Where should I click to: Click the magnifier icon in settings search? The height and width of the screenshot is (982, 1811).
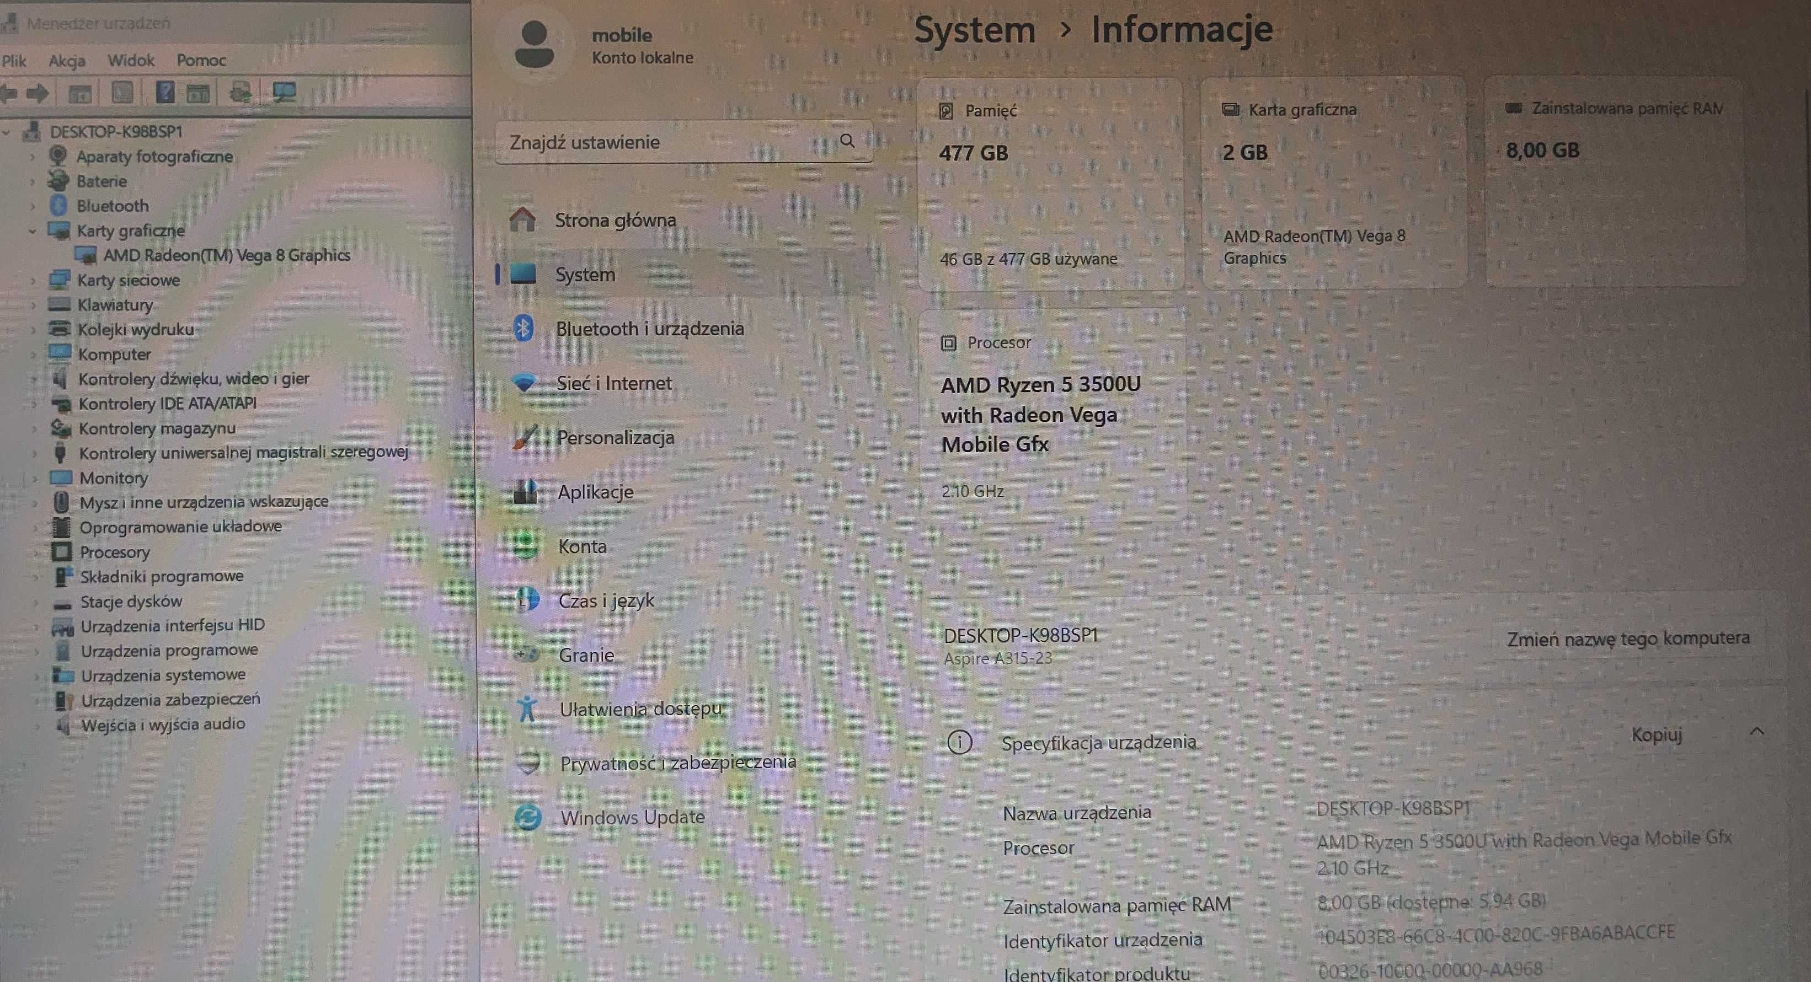(x=847, y=141)
